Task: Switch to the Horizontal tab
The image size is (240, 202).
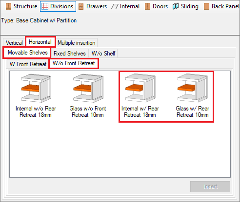Action: pos(40,42)
